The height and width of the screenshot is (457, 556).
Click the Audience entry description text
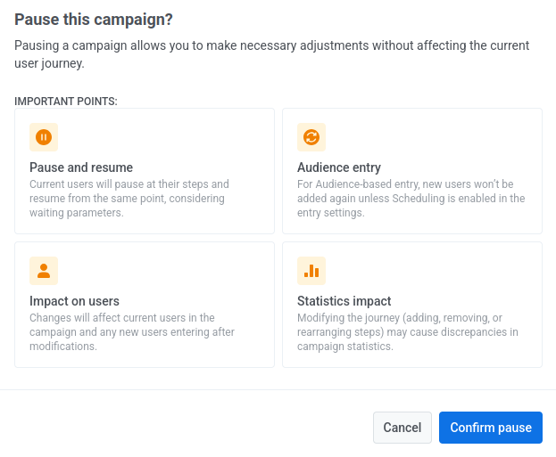(411, 199)
